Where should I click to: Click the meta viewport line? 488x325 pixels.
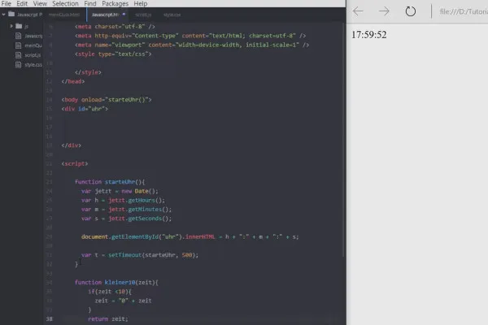tap(192, 45)
